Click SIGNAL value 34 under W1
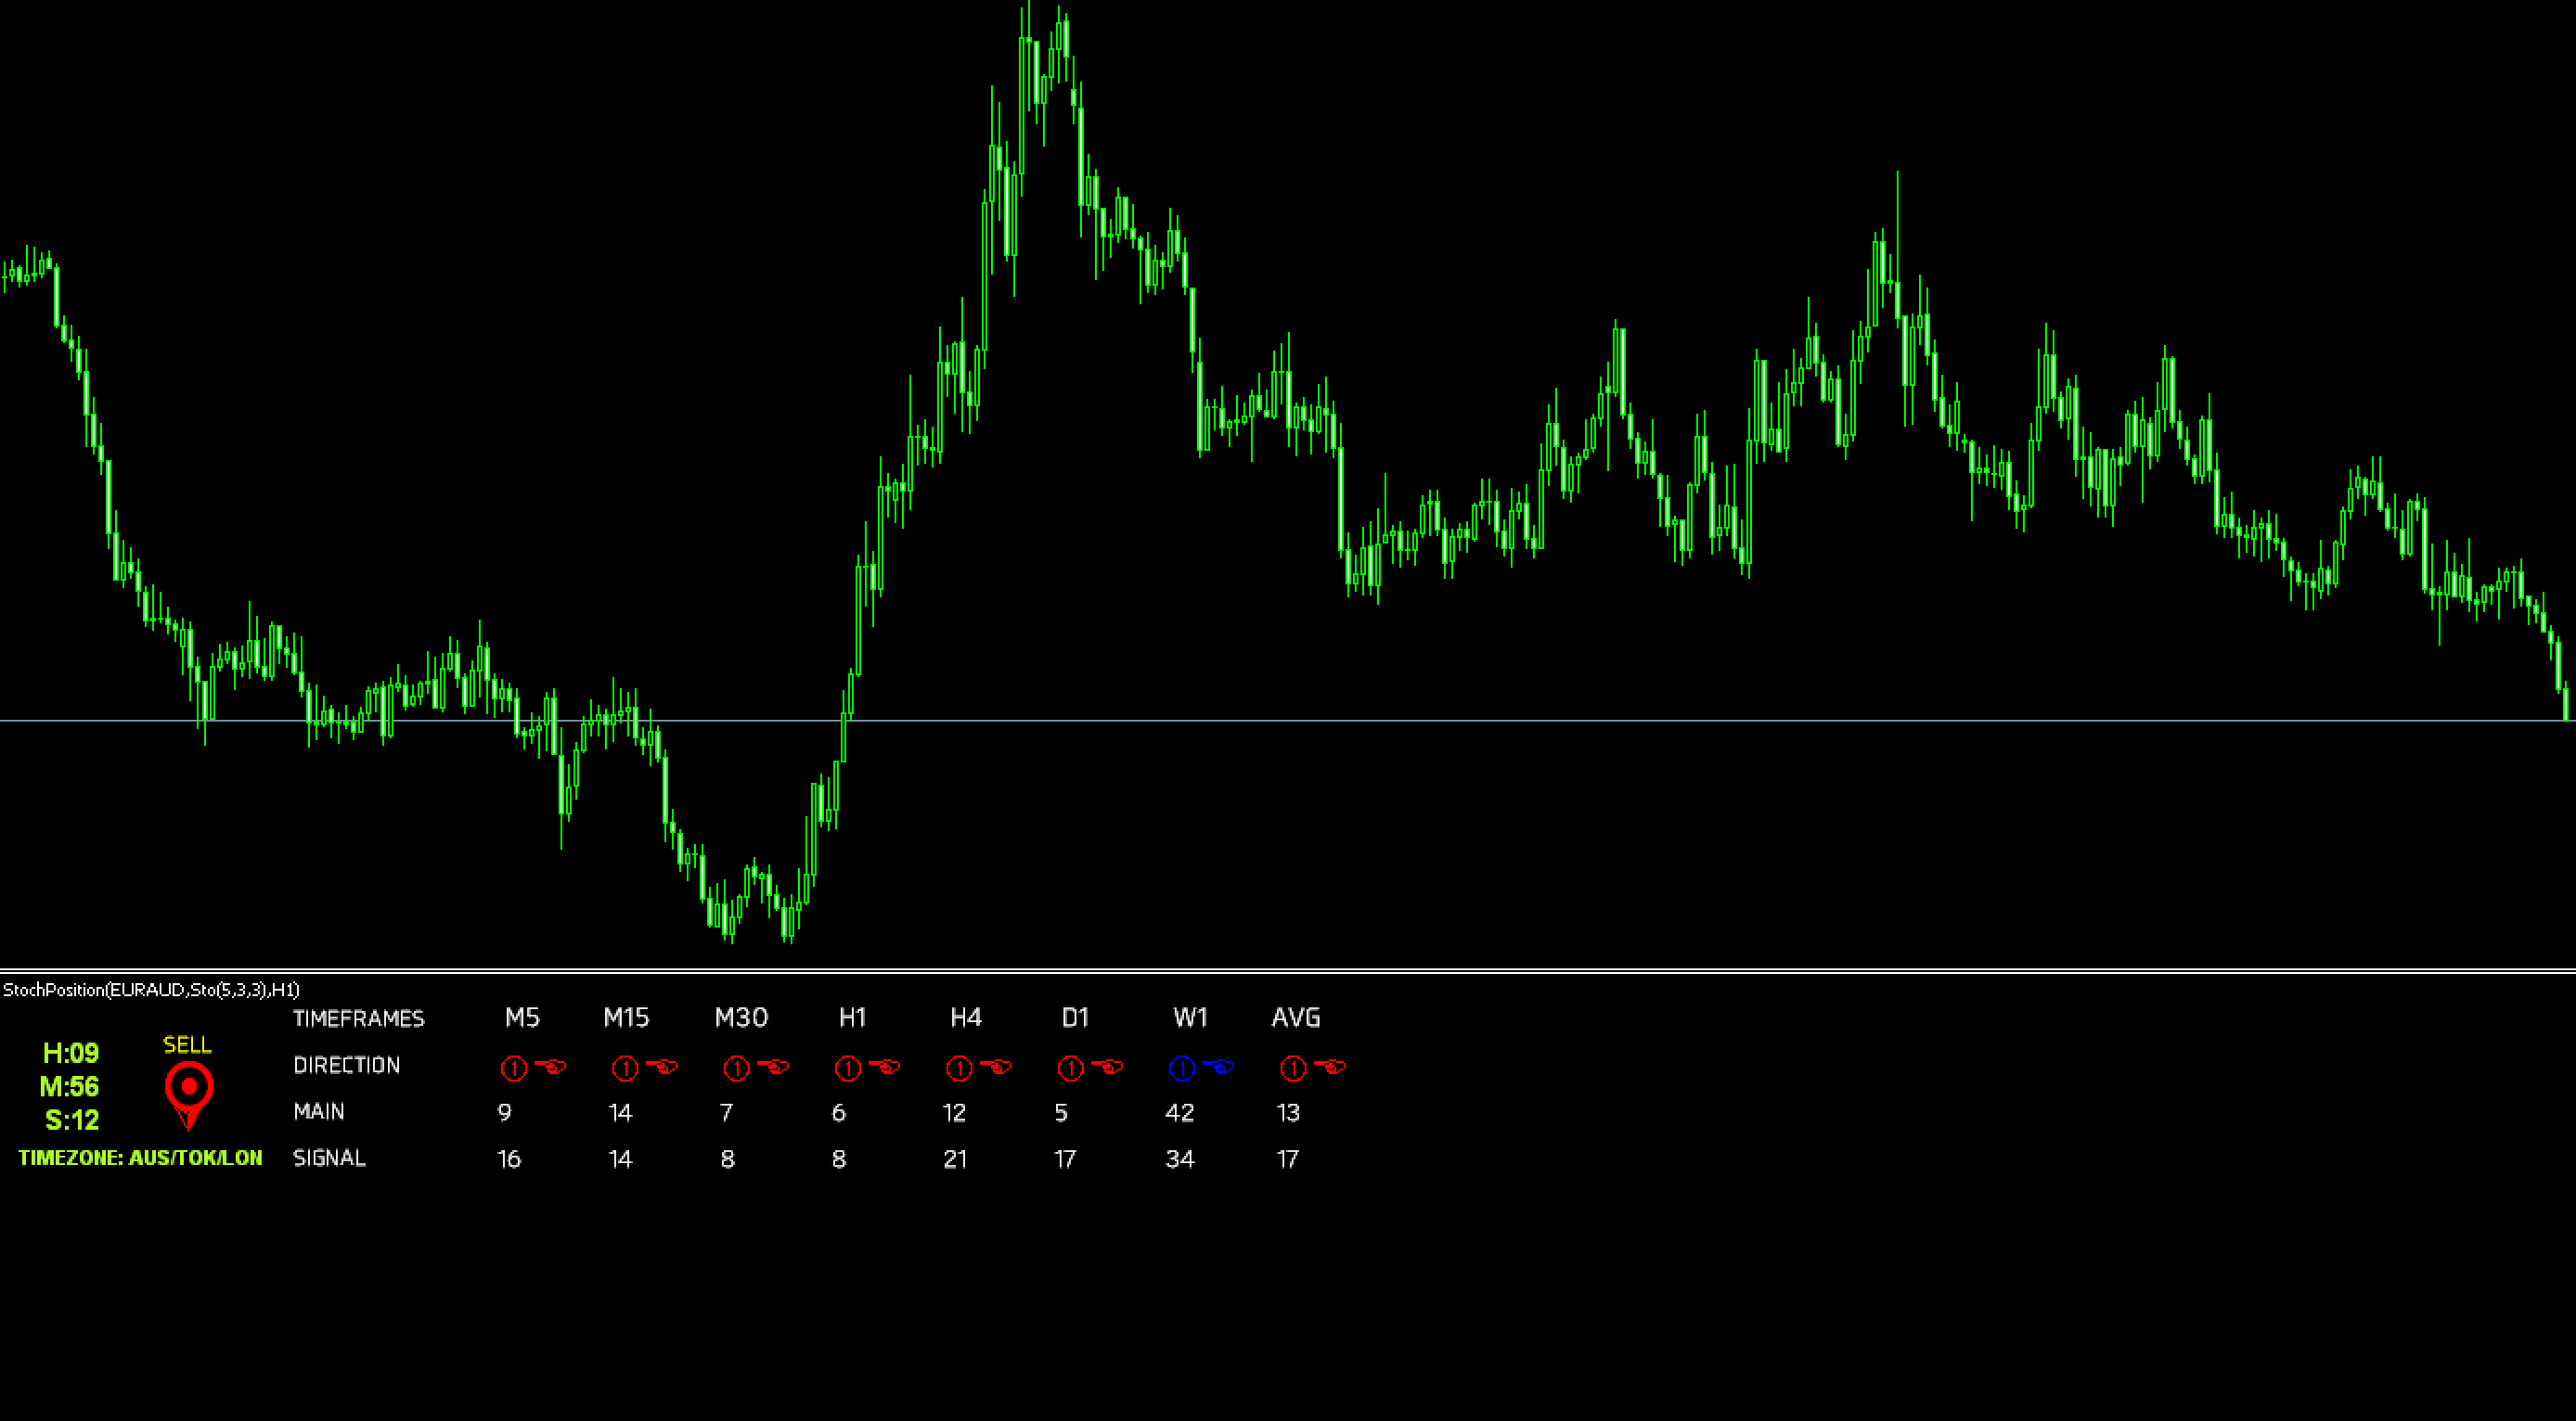Image resolution: width=2576 pixels, height=1421 pixels. (1180, 1159)
